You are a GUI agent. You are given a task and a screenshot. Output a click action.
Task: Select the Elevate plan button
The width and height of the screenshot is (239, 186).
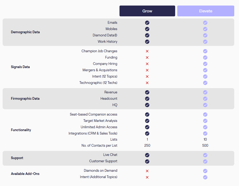205,11
